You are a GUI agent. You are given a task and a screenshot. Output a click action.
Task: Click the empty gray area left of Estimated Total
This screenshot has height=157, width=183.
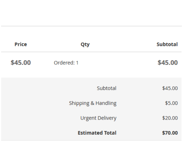pos(39,133)
